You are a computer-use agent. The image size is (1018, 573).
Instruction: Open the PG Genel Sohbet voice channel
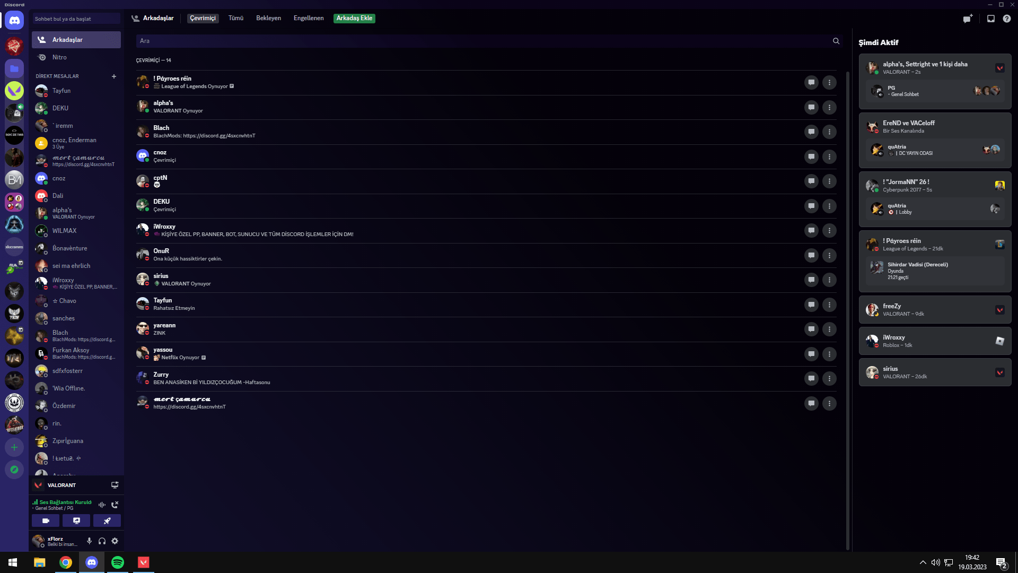pos(935,91)
